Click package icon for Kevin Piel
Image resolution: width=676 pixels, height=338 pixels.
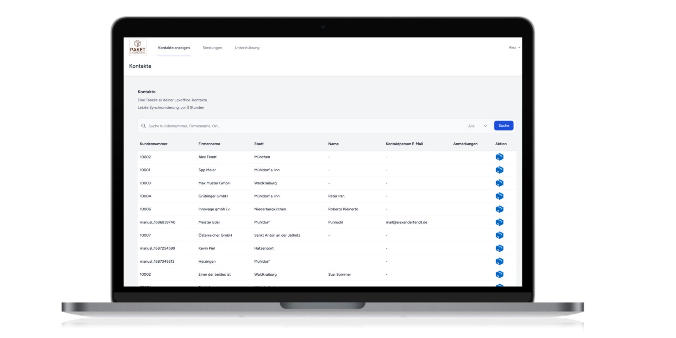[499, 248]
